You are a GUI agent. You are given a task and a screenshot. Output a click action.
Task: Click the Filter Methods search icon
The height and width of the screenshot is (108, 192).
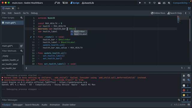[x=22, y=51]
